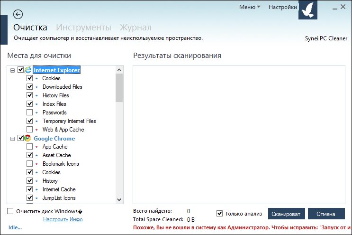Image resolution: width=352 pixels, height=235 pixels.
Task: Enable the App Cache checkbox
Action: click(x=30, y=146)
